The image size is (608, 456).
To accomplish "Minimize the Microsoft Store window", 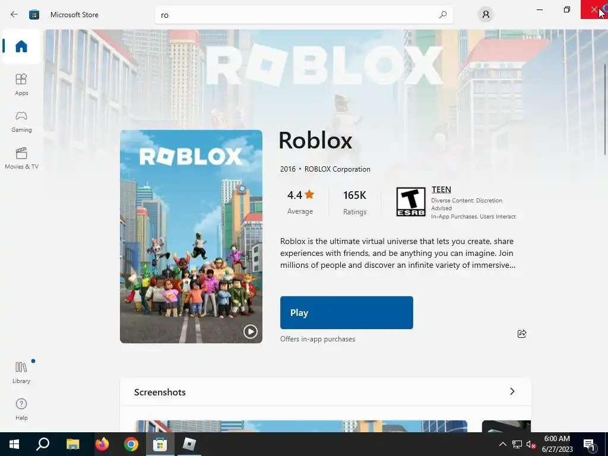I will click(539, 9).
